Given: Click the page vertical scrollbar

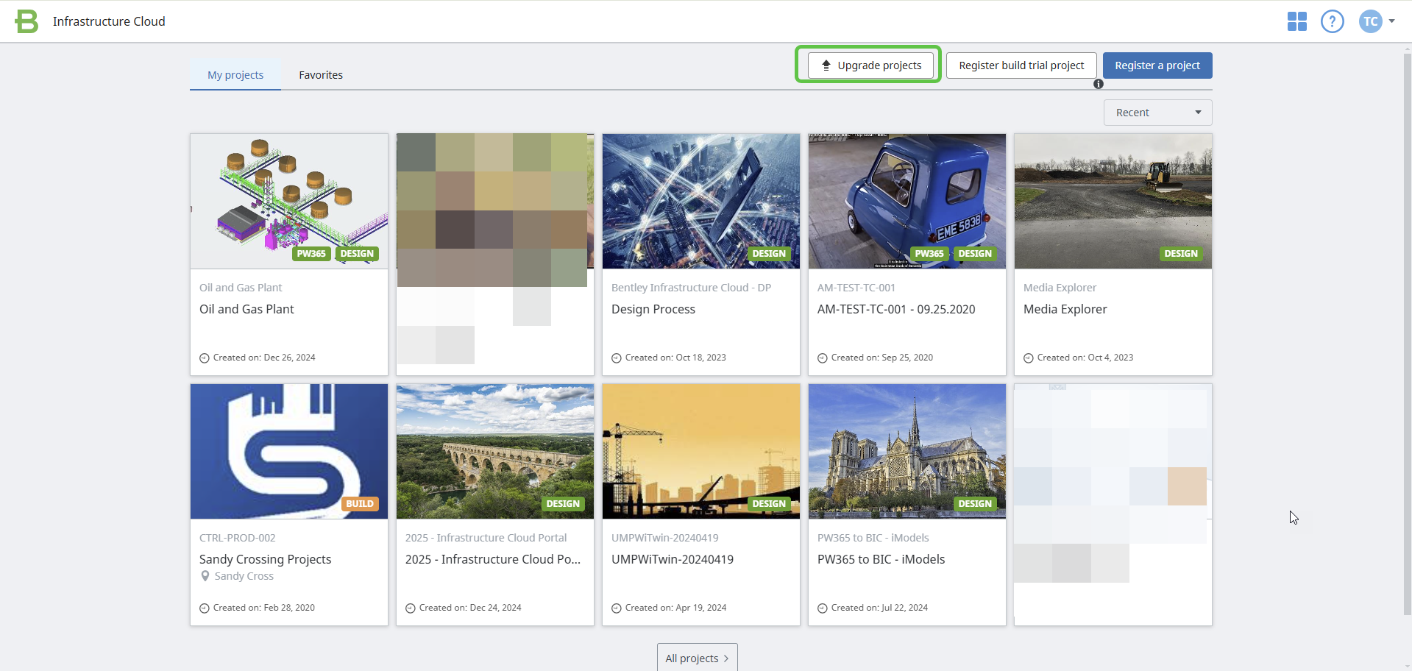Looking at the screenshot, I should tap(1407, 335).
